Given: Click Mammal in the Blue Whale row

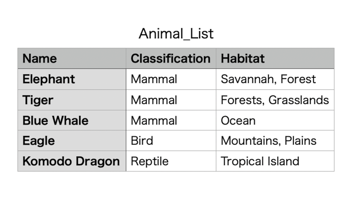Looking at the screenshot, I should (x=154, y=120).
